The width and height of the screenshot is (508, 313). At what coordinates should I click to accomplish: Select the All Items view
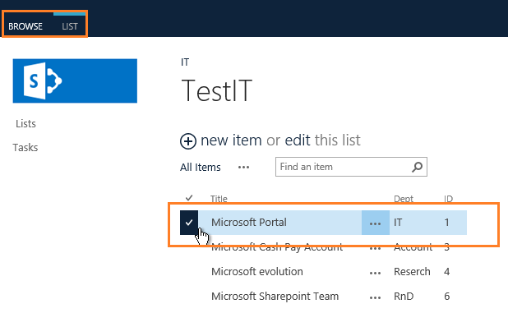tap(201, 168)
